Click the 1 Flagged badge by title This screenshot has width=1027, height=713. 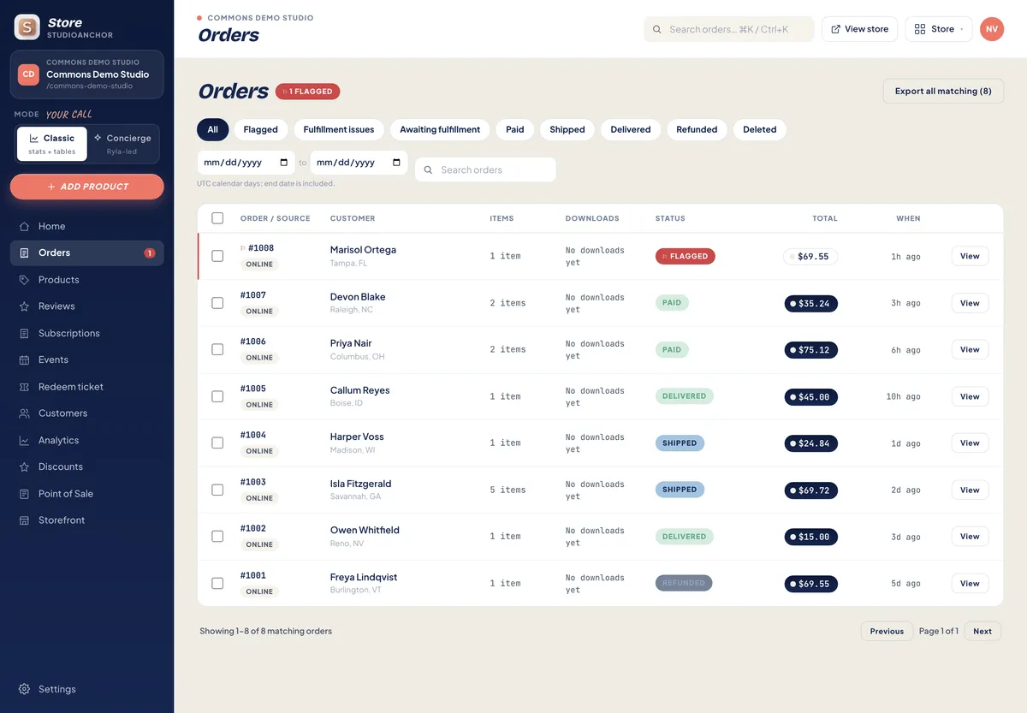pyautogui.click(x=308, y=92)
